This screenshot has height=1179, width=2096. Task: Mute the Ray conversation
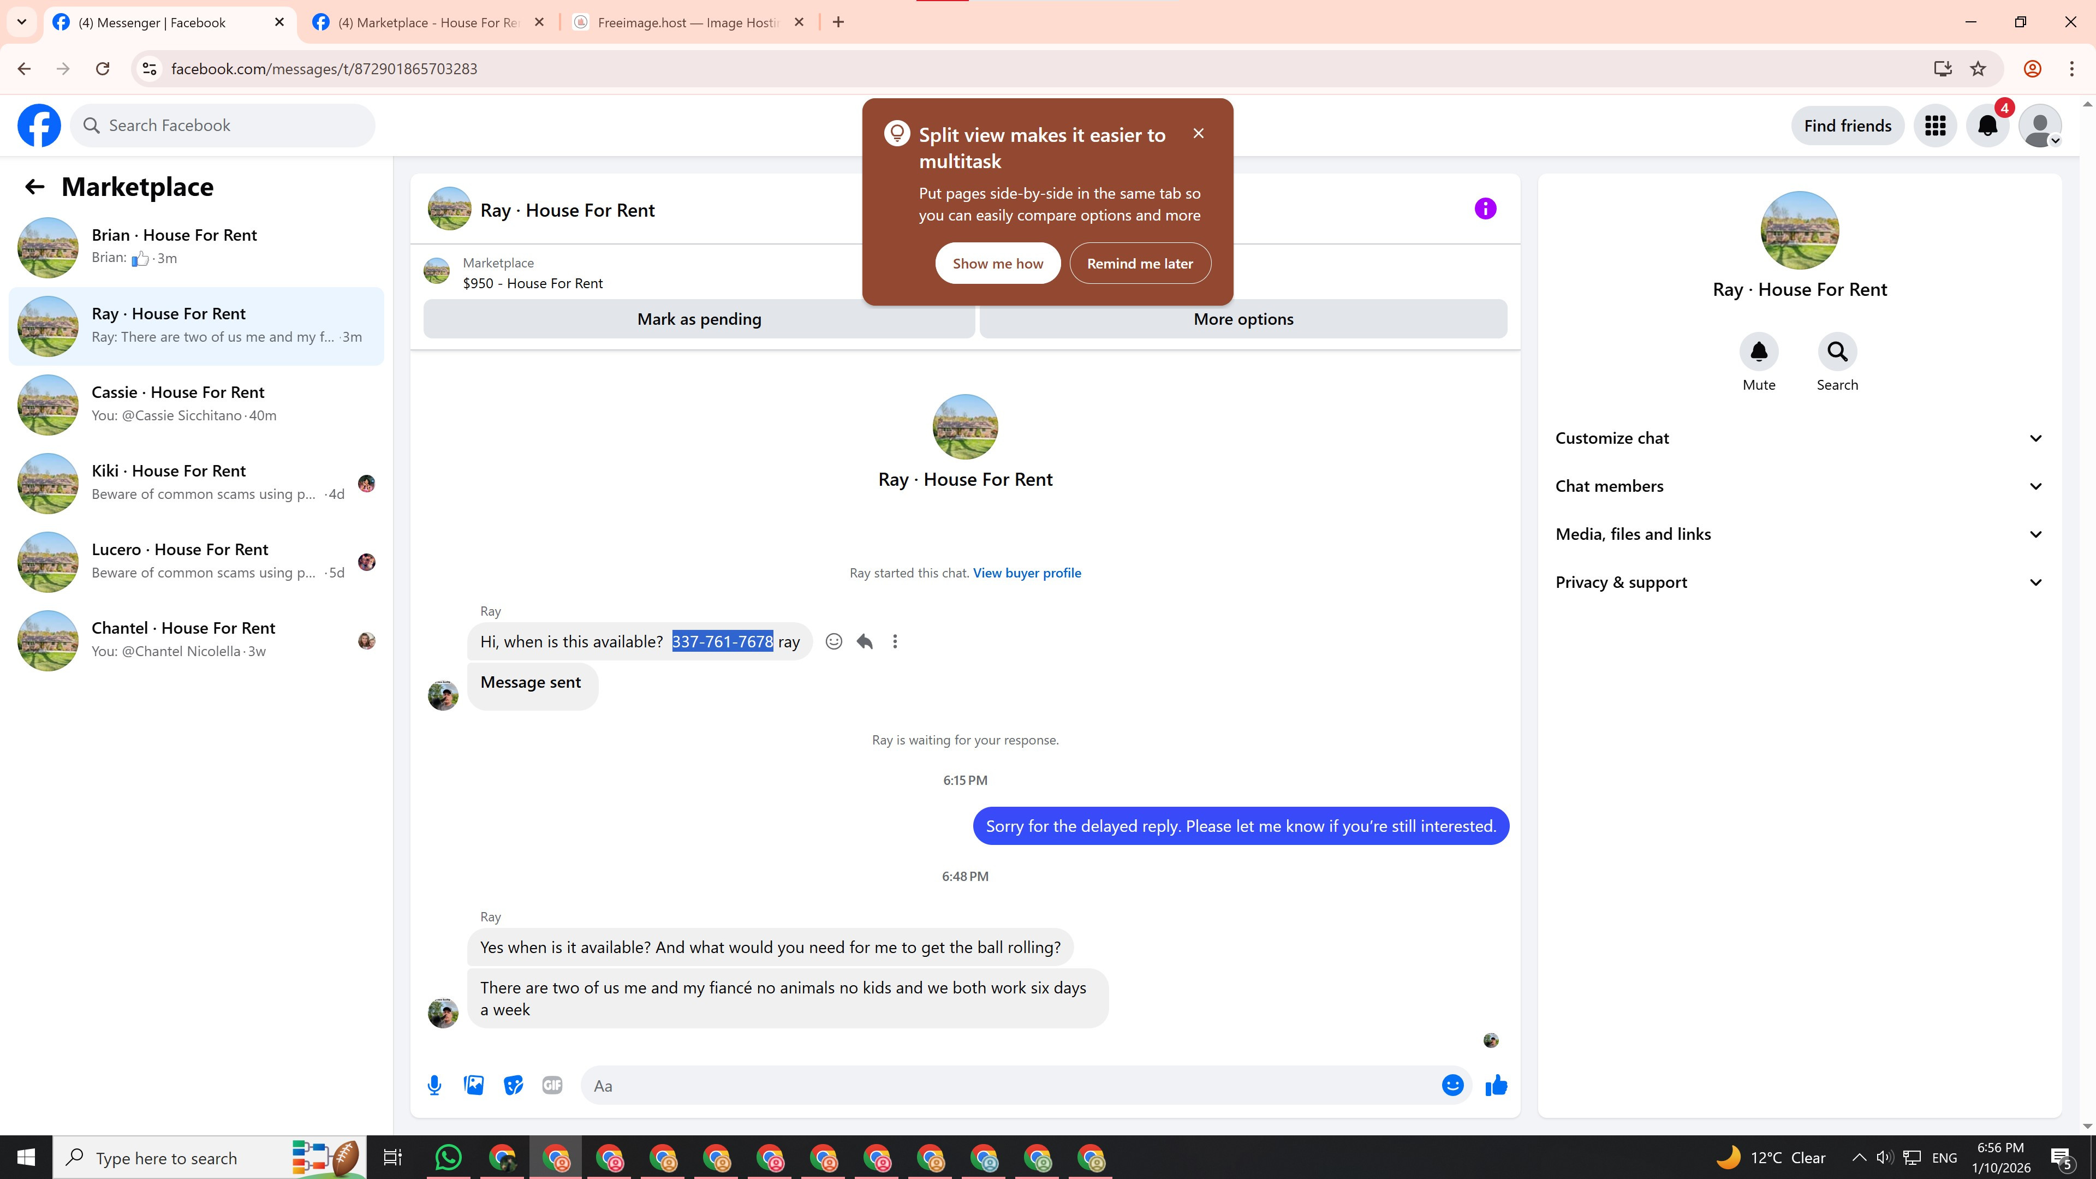tap(1758, 352)
